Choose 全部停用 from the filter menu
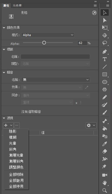The width and height of the screenshot is (112, 194). point(16,186)
